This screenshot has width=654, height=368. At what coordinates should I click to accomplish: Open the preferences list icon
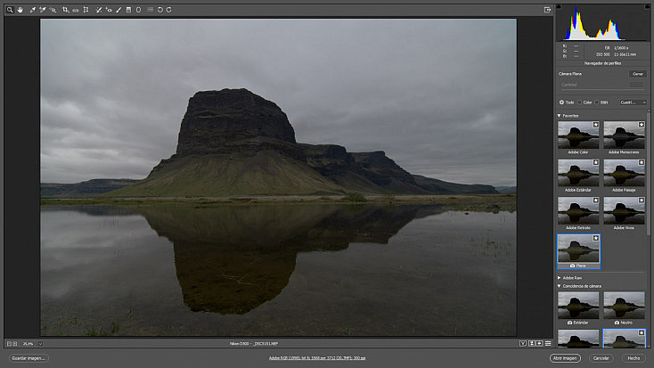pyautogui.click(x=151, y=10)
